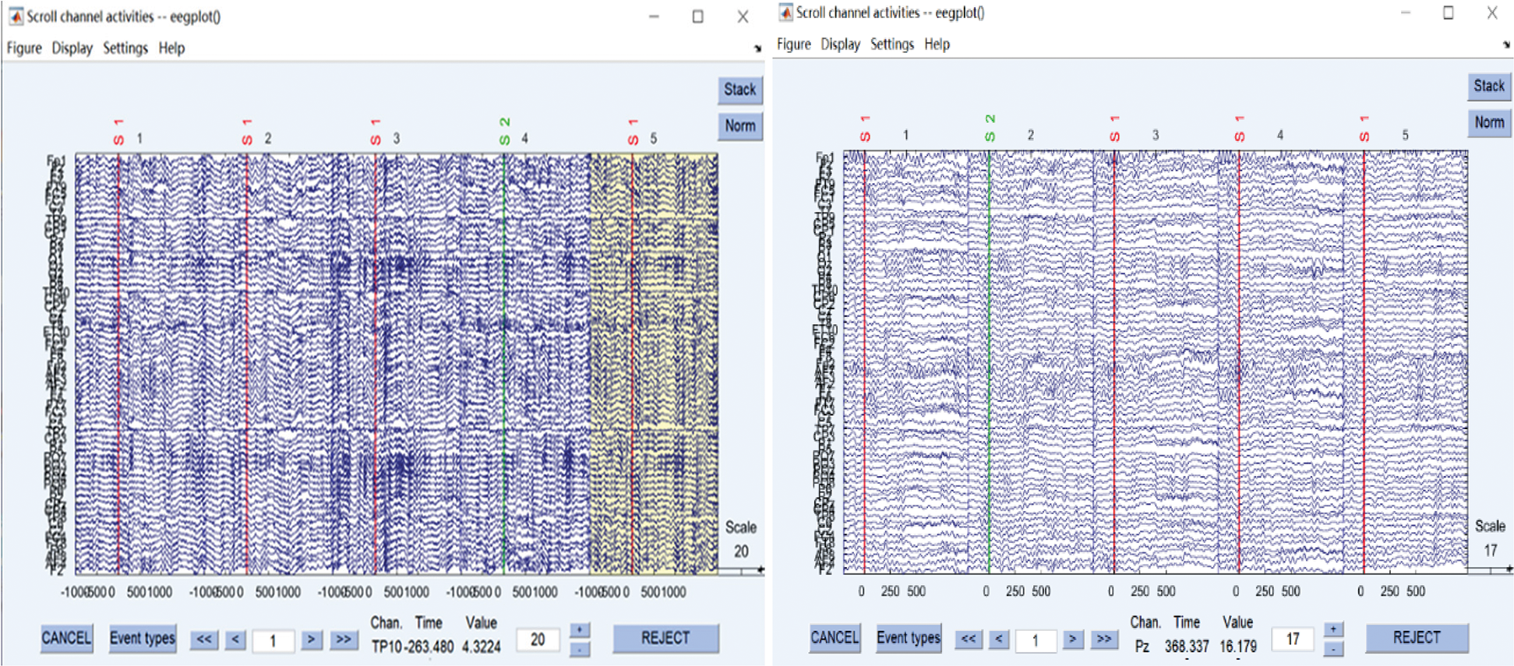Click the scale value field showing 20
The image size is (1514, 666).
[x=538, y=640]
